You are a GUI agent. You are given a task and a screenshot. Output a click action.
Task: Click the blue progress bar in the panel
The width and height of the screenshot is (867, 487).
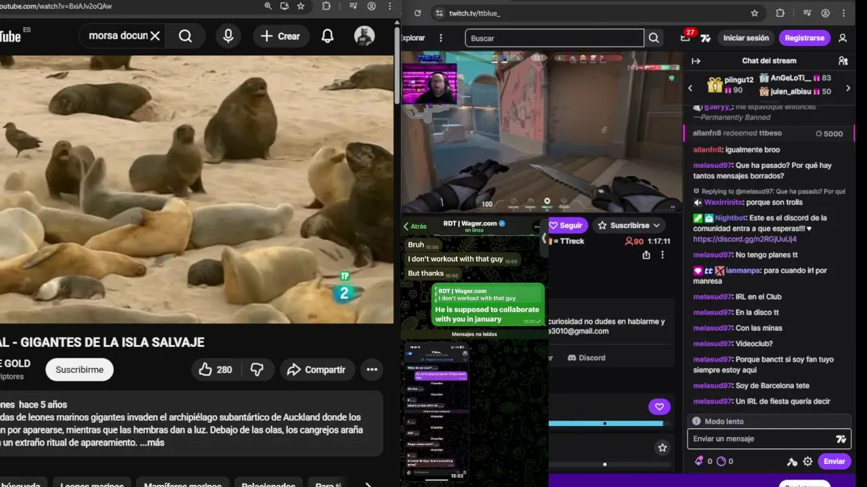[x=606, y=423]
